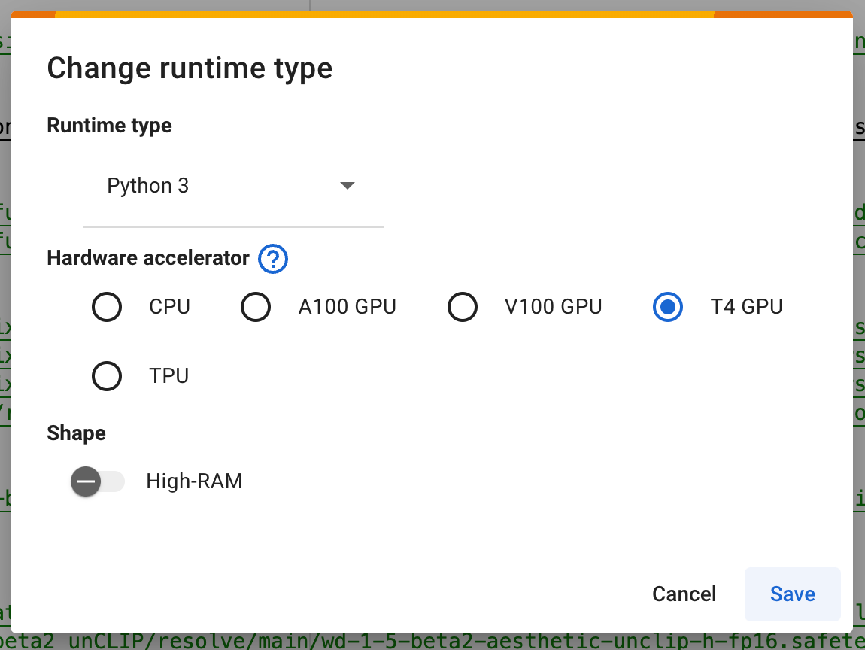Click the High-RAM toggle knob
The height and width of the screenshot is (650, 865).
86,481
